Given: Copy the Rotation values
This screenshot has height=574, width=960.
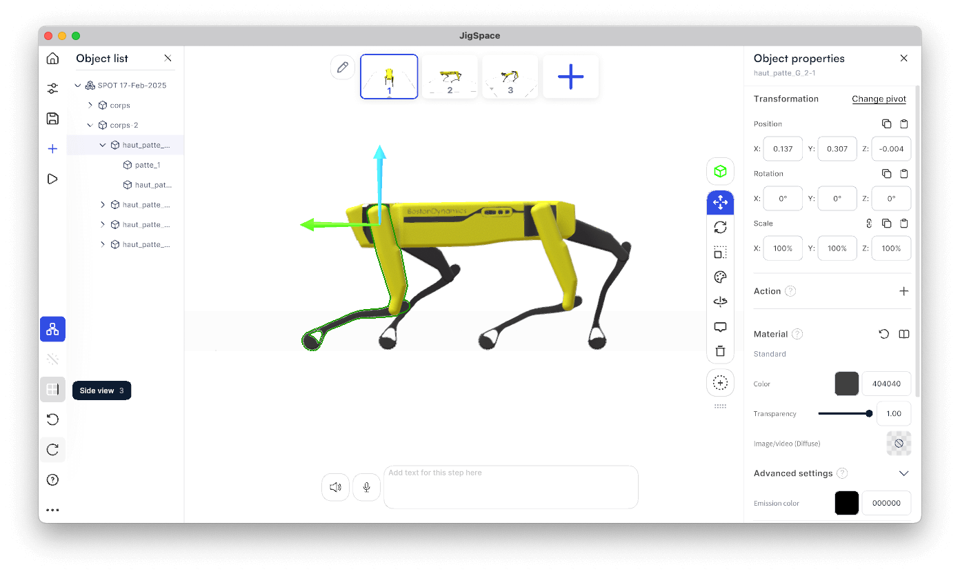Looking at the screenshot, I should [886, 174].
